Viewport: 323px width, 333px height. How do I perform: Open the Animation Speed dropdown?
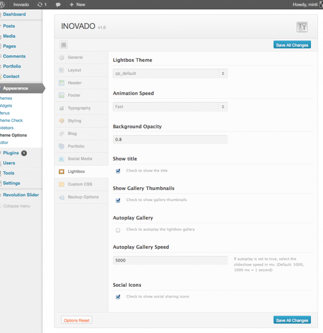(x=170, y=107)
